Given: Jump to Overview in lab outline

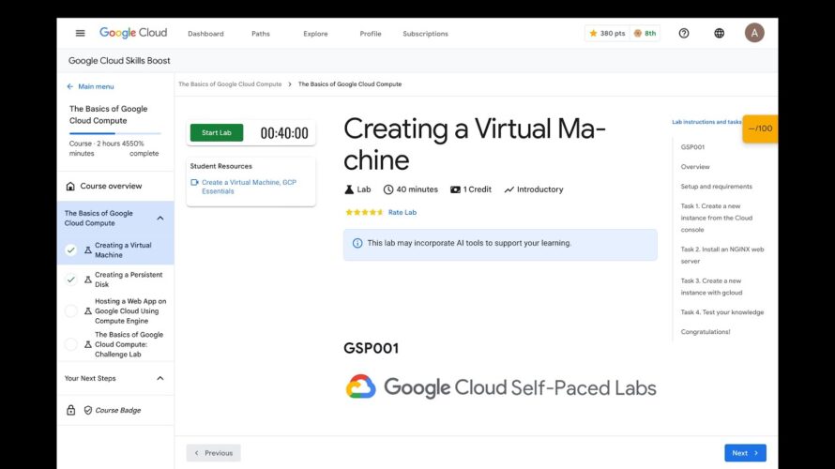Looking at the screenshot, I should click(695, 167).
